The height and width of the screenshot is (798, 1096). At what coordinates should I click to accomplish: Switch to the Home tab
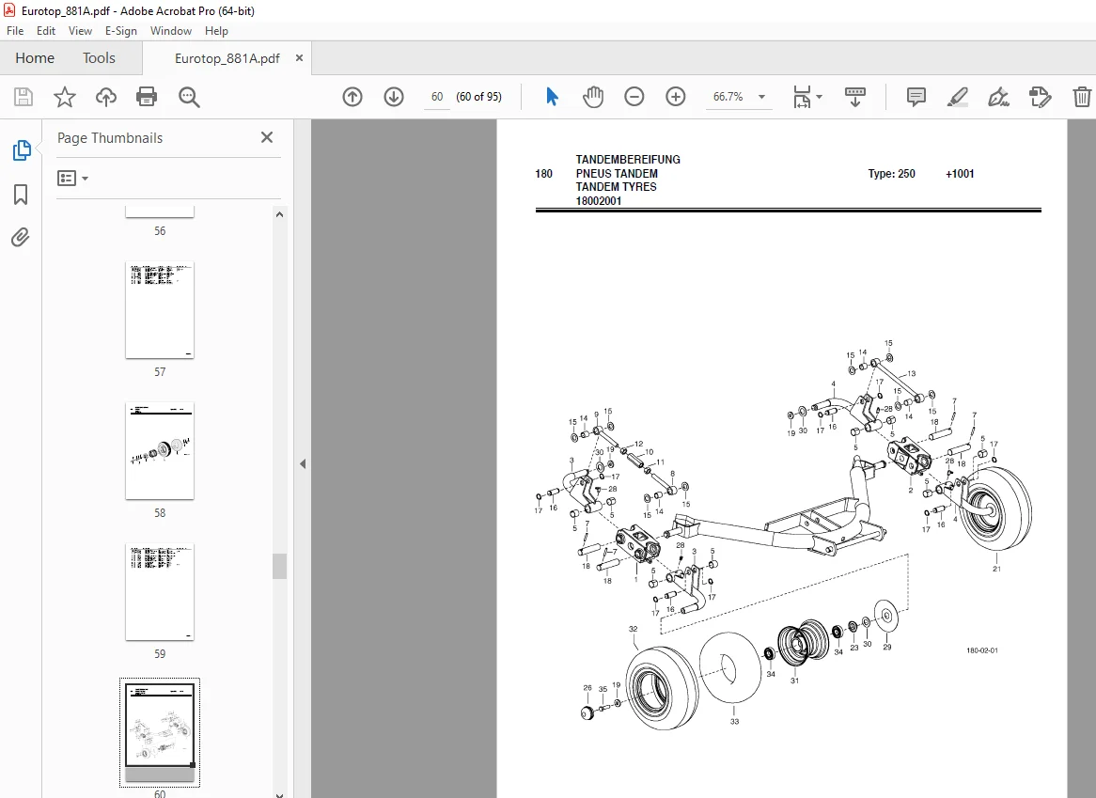pos(35,58)
